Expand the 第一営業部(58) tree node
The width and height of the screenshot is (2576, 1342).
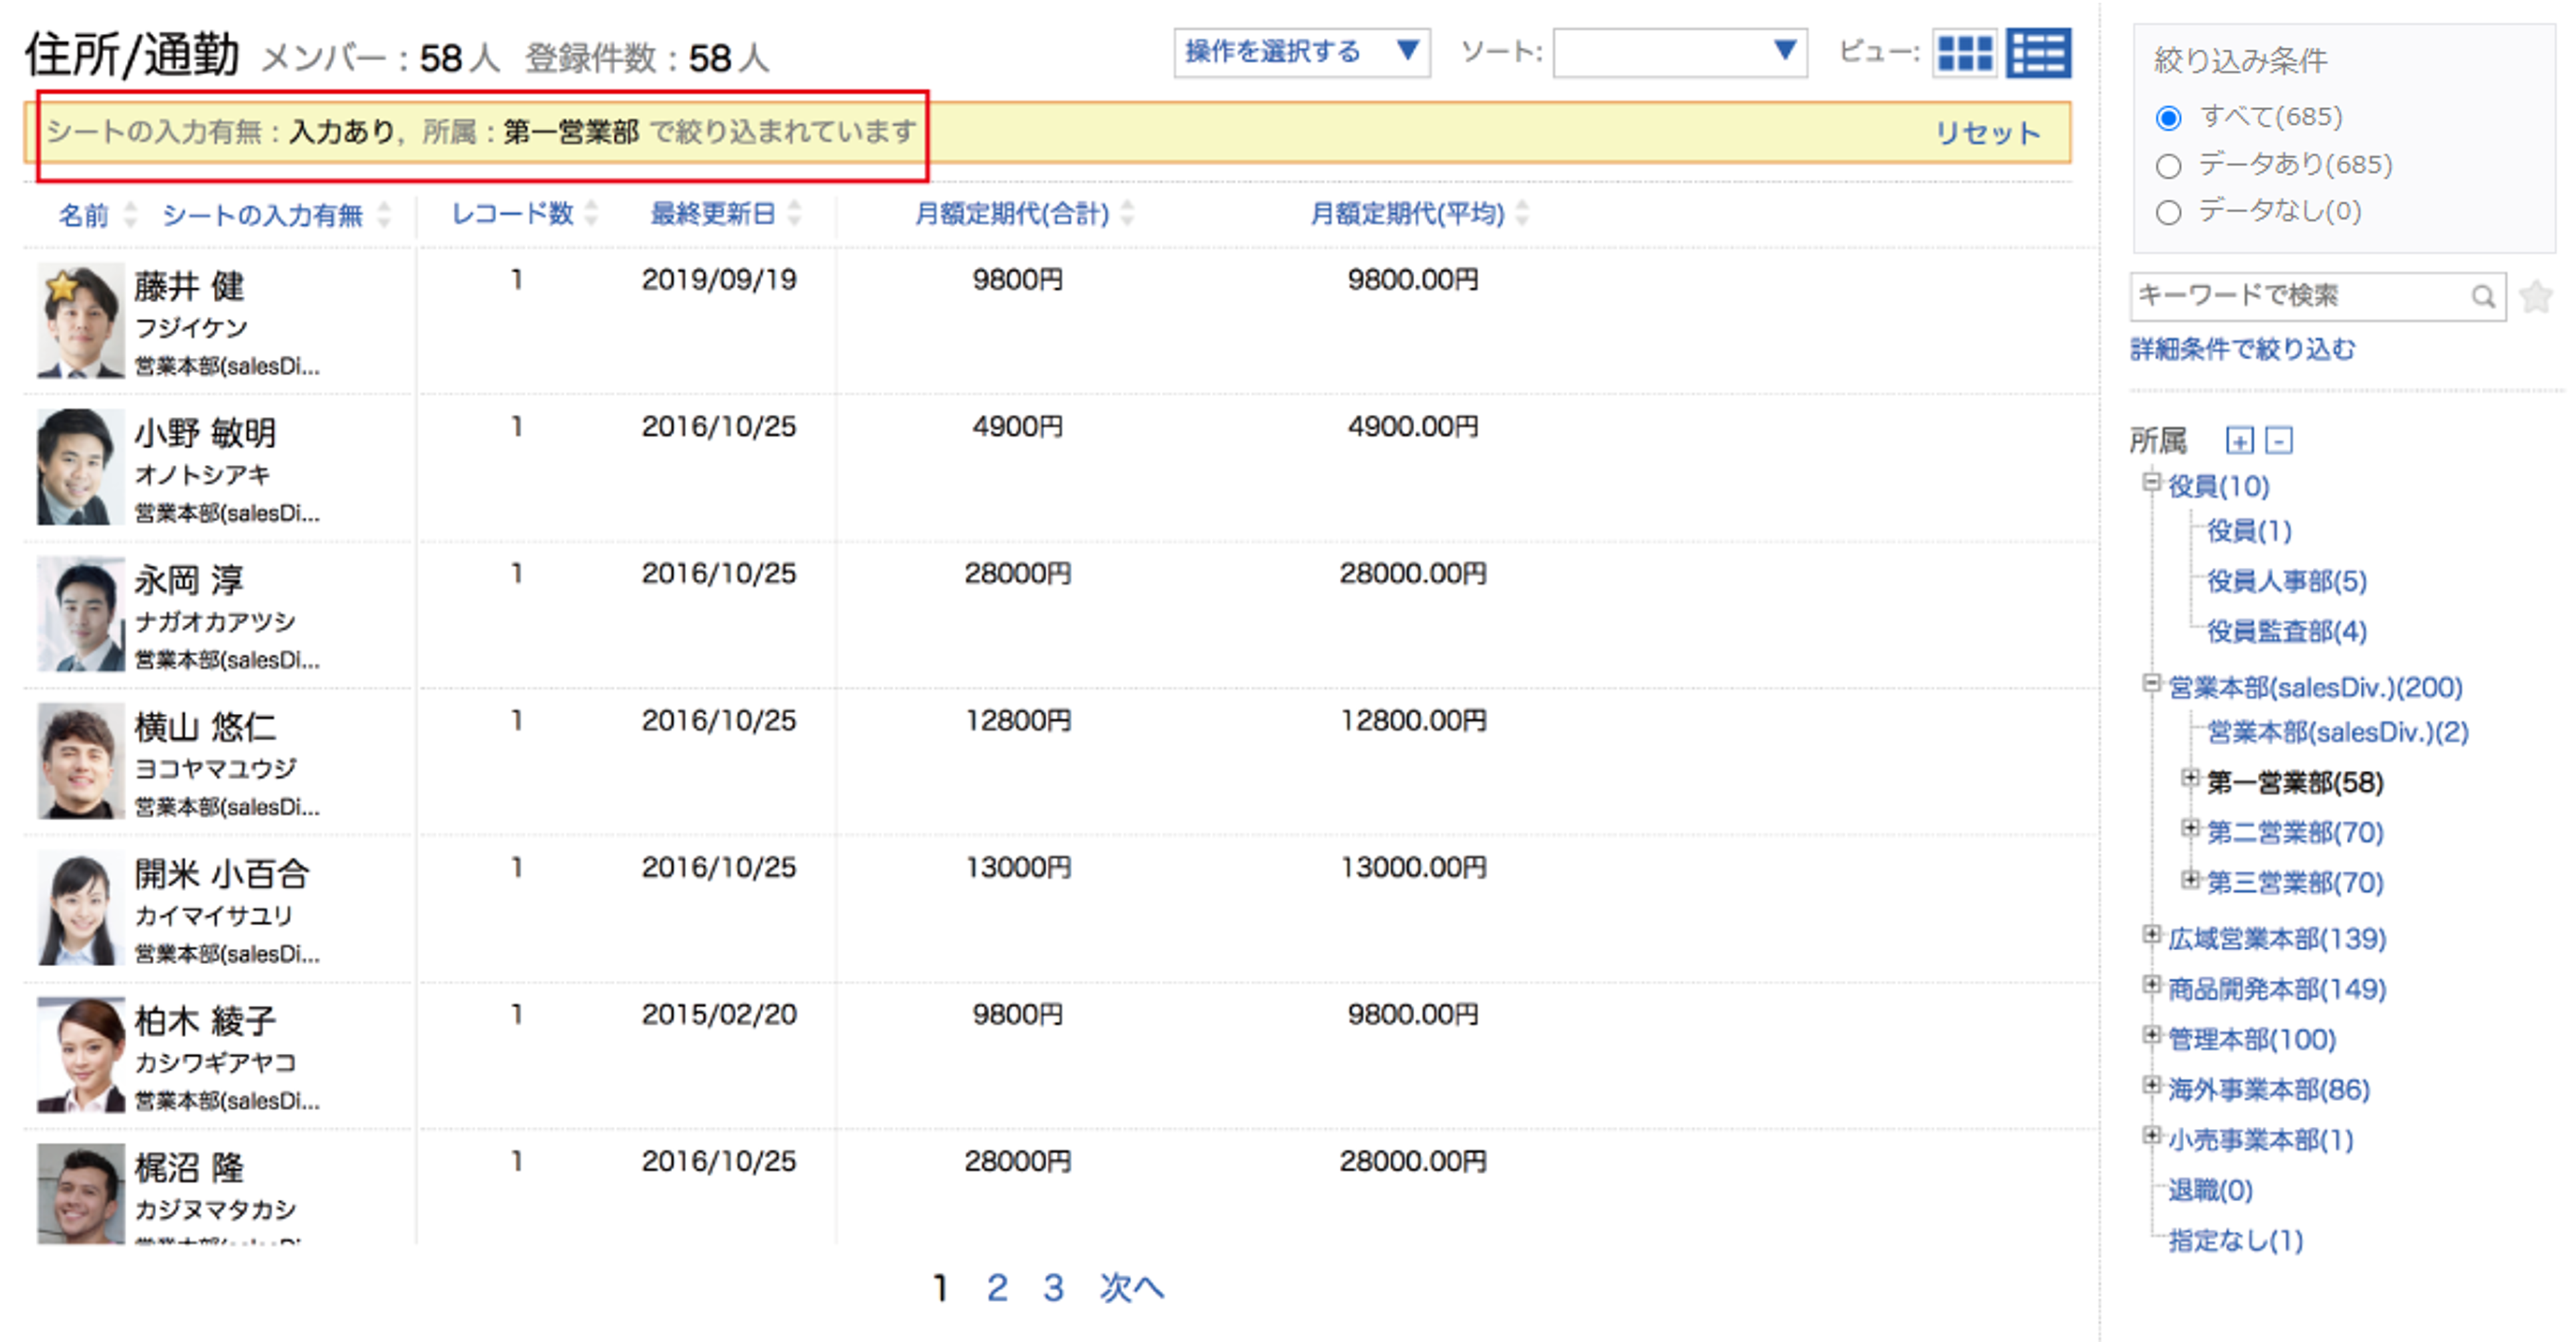[x=2190, y=778]
